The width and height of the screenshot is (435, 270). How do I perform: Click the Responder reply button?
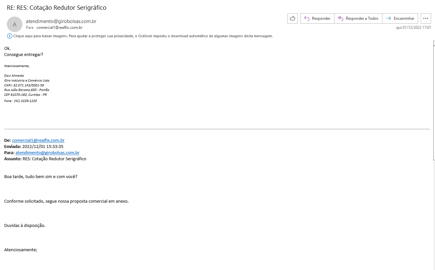point(317,18)
